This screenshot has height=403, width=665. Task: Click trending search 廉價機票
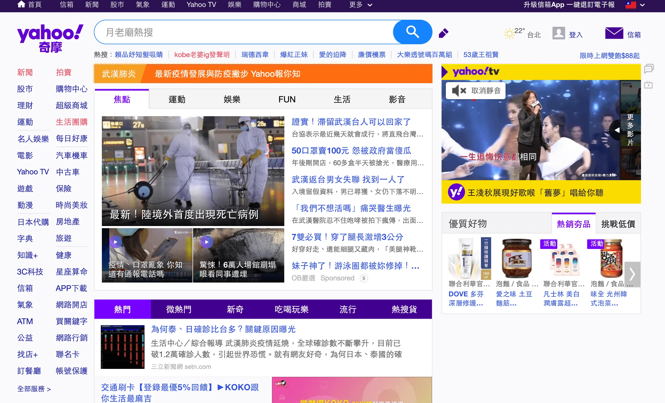(372, 54)
